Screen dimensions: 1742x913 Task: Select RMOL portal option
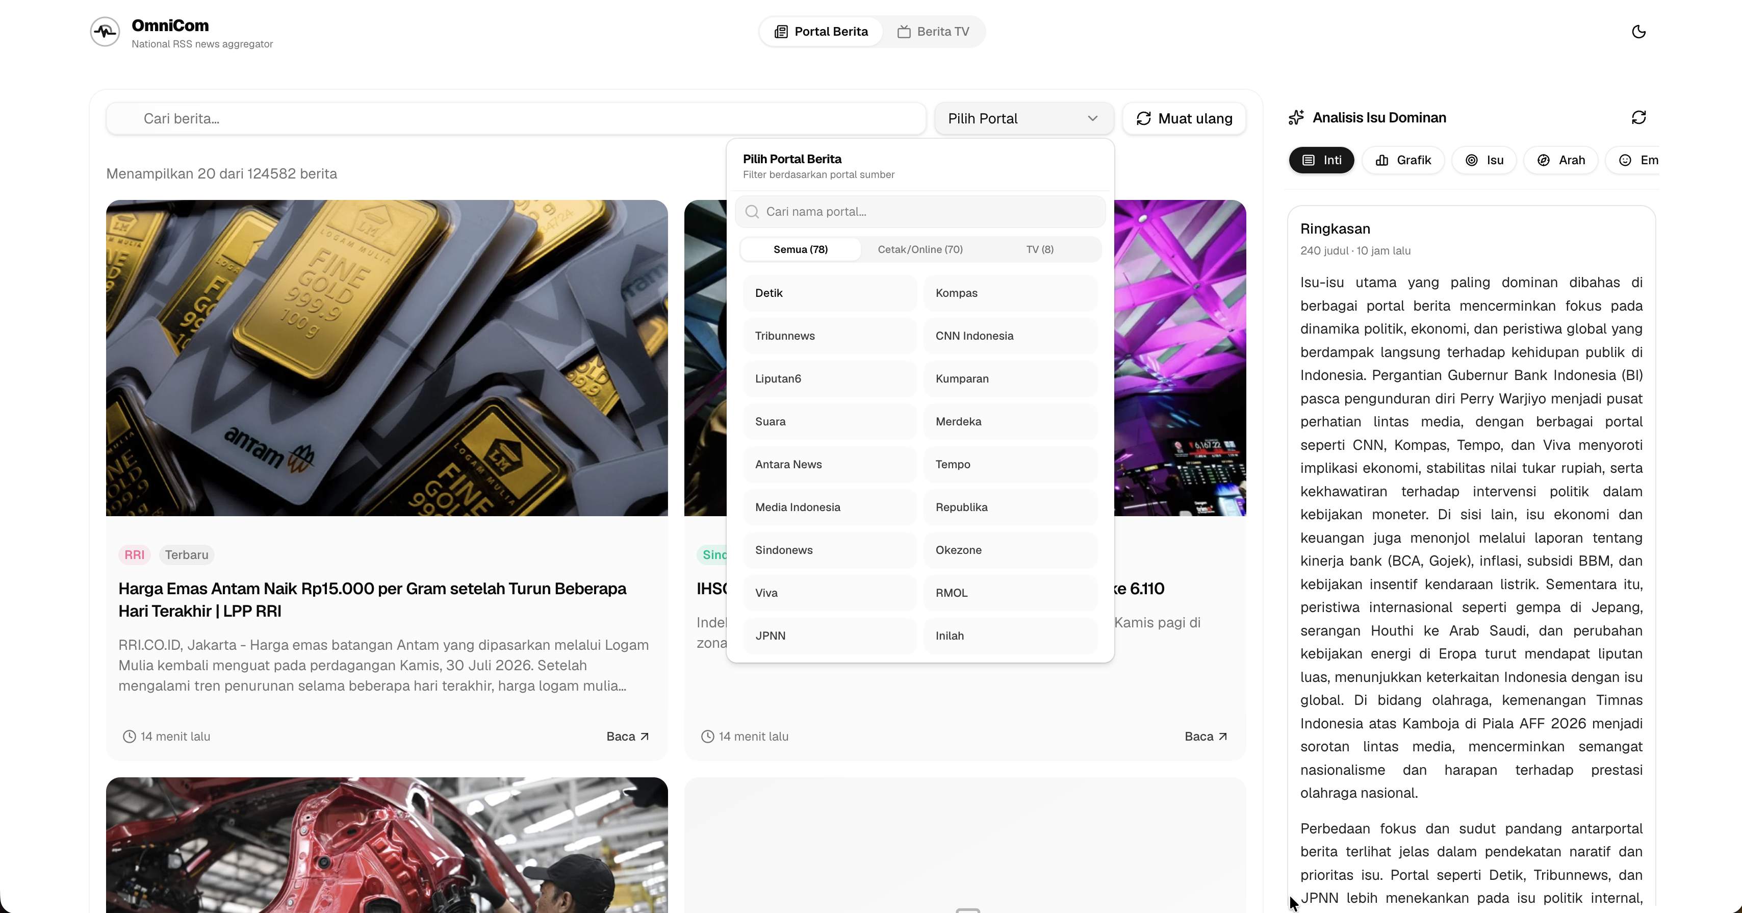coord(1010,593)
